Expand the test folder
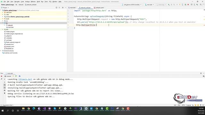Image resolution: width=205 pixels, height=115 pixels. coord(3,29)
